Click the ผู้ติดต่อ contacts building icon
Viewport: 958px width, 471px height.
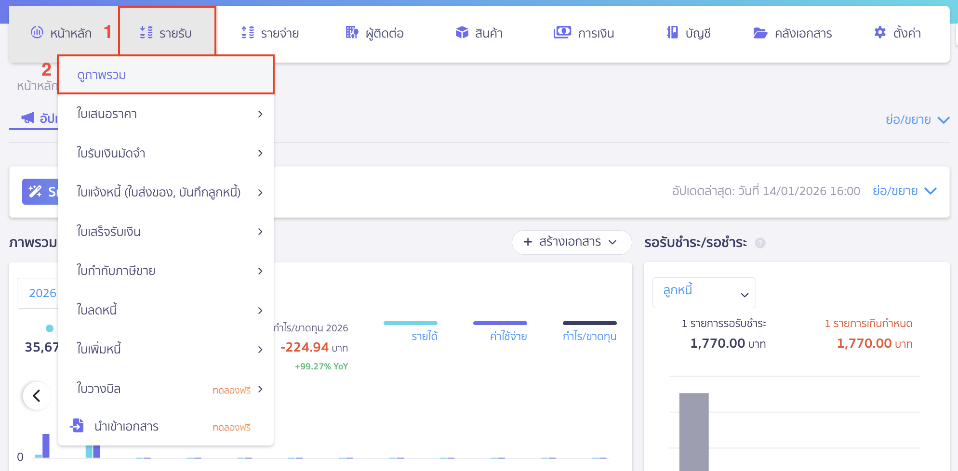[x=351, y=33]
